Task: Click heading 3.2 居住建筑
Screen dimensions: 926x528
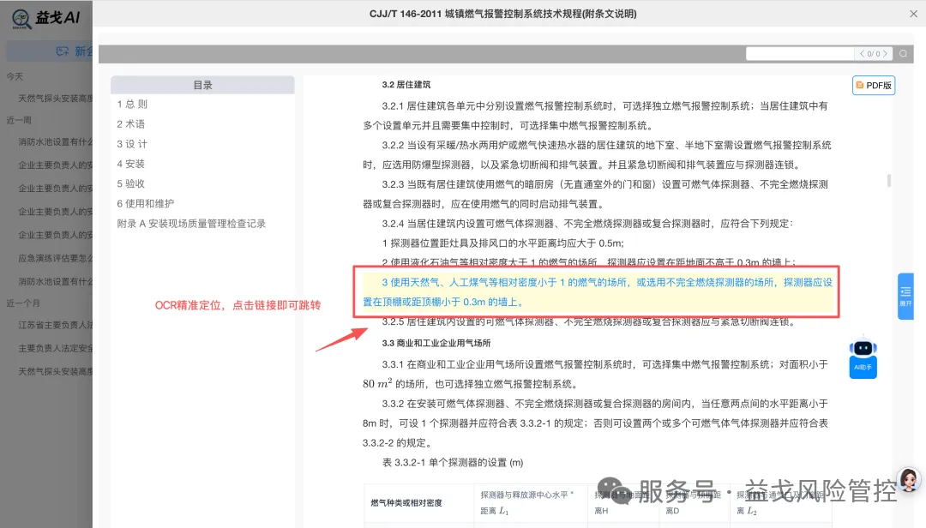Action: [406, 85]
